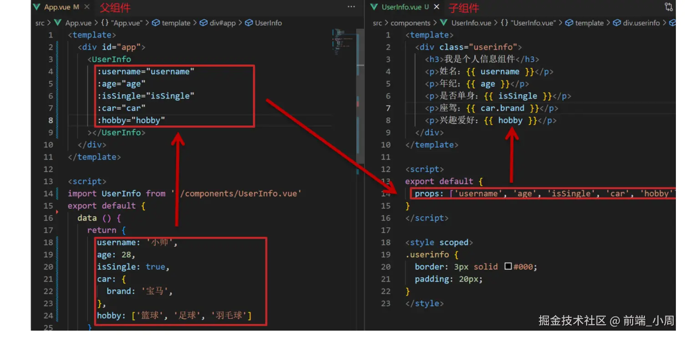Click the .userinfo { selector line
The width and height of the screenshot is (685, 337).
click(432, 255)
